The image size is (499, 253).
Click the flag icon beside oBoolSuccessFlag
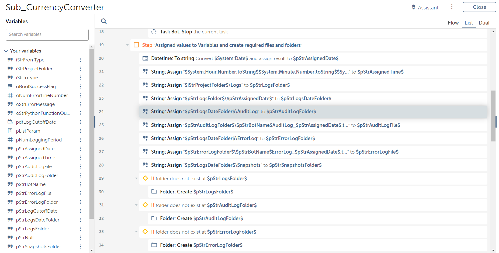point(10,86)
